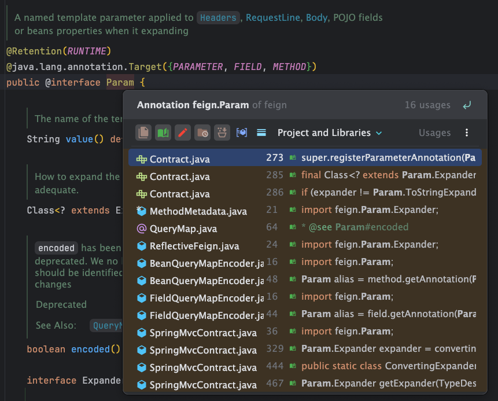Screen dimensions: 498x401
Task: Open ReflectiveFeign.java import usage
Action: (305, 245)
